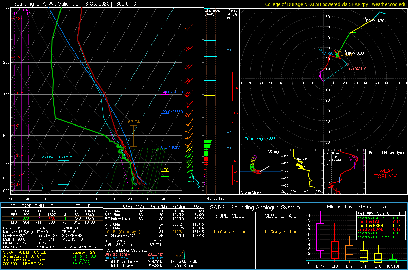This screenshot has width=408, height=270.
Task: Click the 1km & 6km AGL wind barbs graphic
Action: tap(181, 254)
